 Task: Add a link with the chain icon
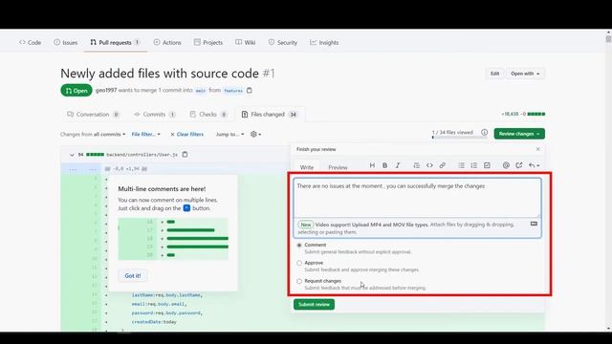pyautogui.click(x=442, y=165)
